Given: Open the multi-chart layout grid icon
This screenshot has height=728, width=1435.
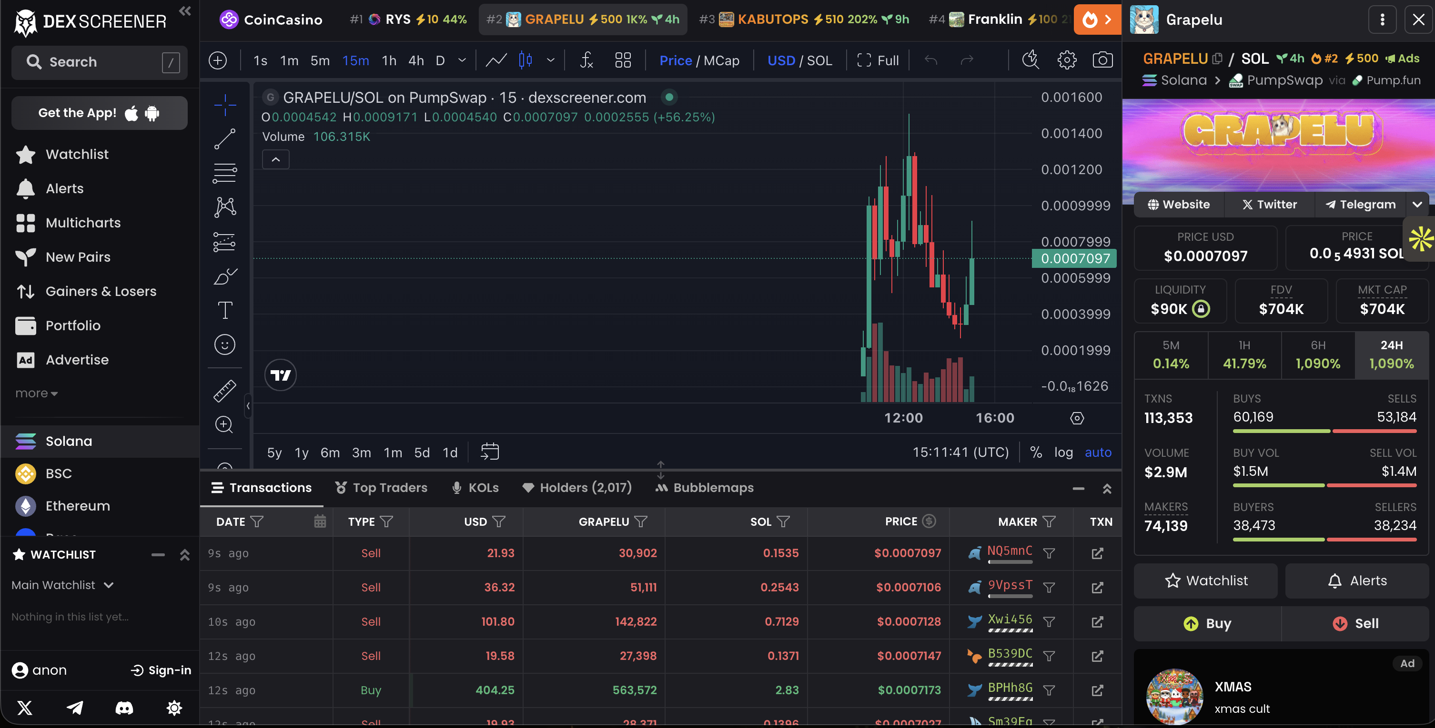Looking at the screenshot, I should [x=622, y=60].
